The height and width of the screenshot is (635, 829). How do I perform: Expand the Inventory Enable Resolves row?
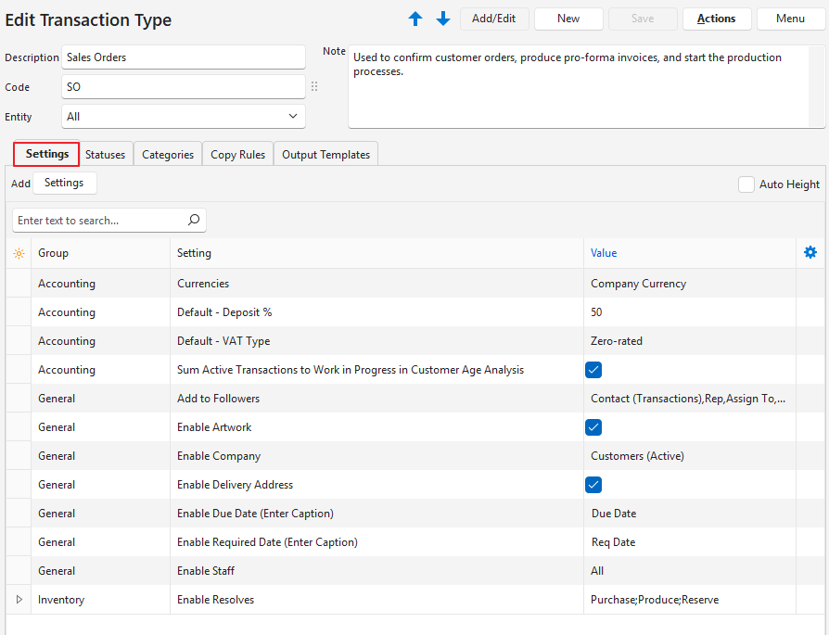pos(19,600)
